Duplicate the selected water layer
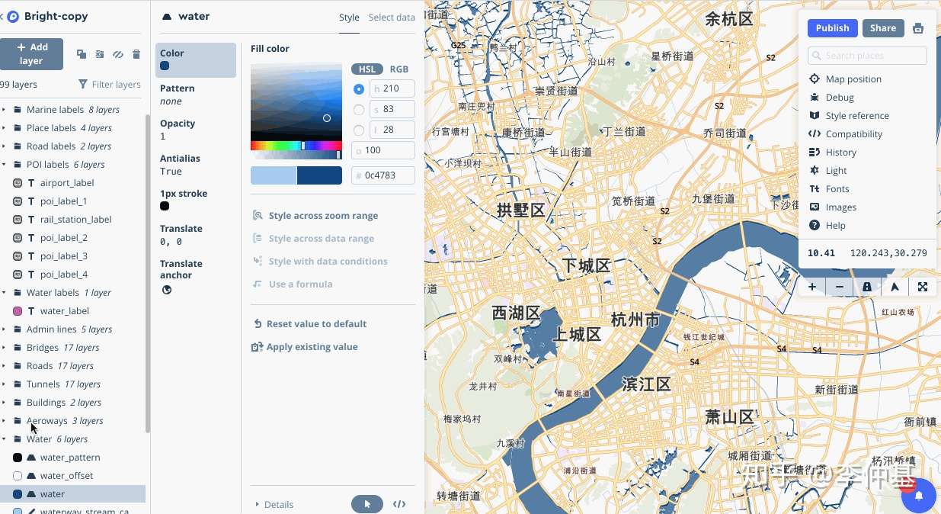The height and width of the screenshot is (514, 941). [82, 54]
